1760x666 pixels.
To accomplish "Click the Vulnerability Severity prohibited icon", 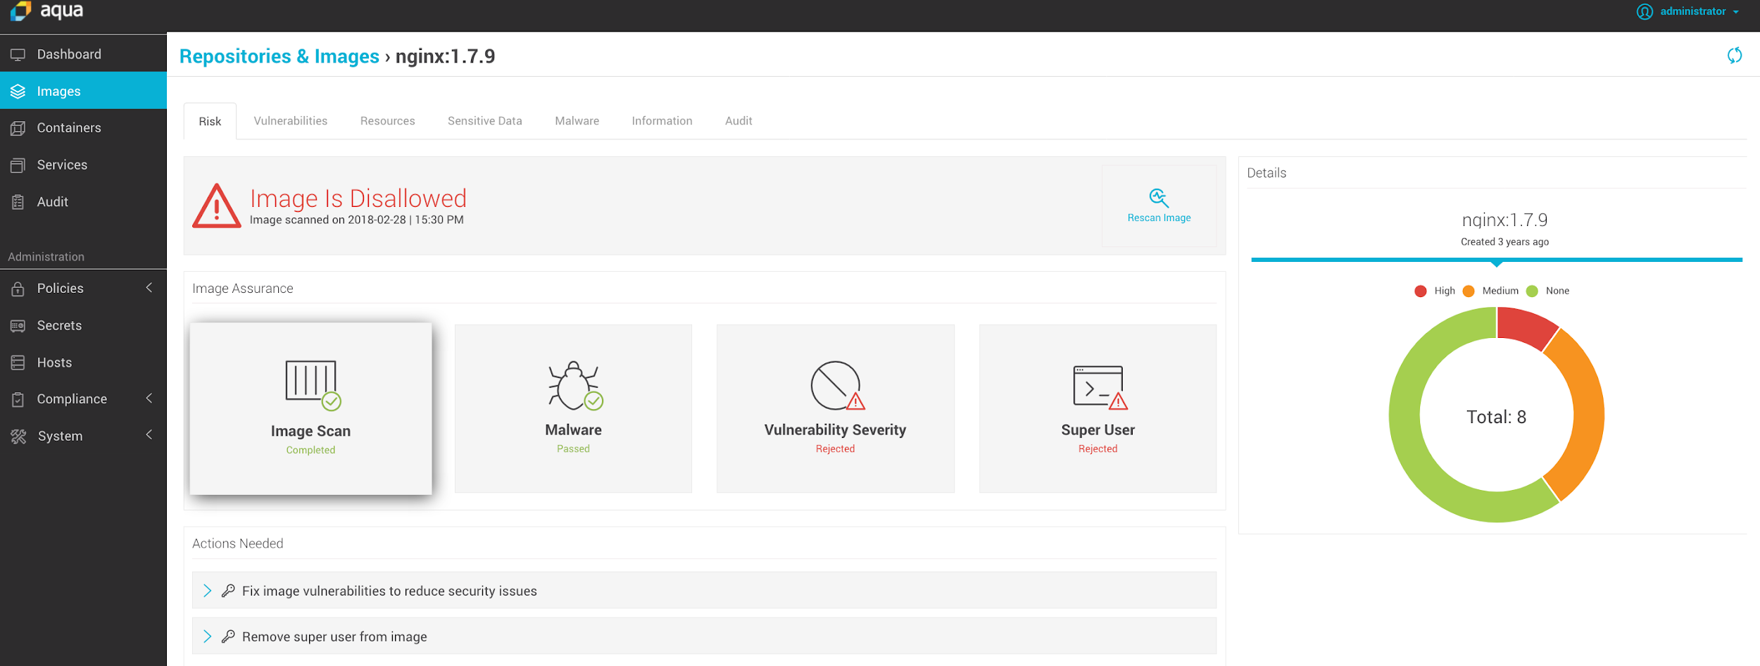I will click(837, 385).
